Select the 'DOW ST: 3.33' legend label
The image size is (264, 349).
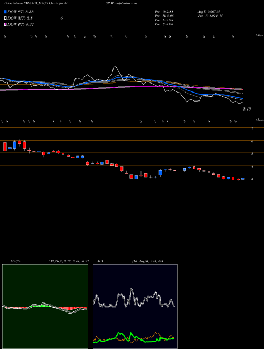coord(21,12)
